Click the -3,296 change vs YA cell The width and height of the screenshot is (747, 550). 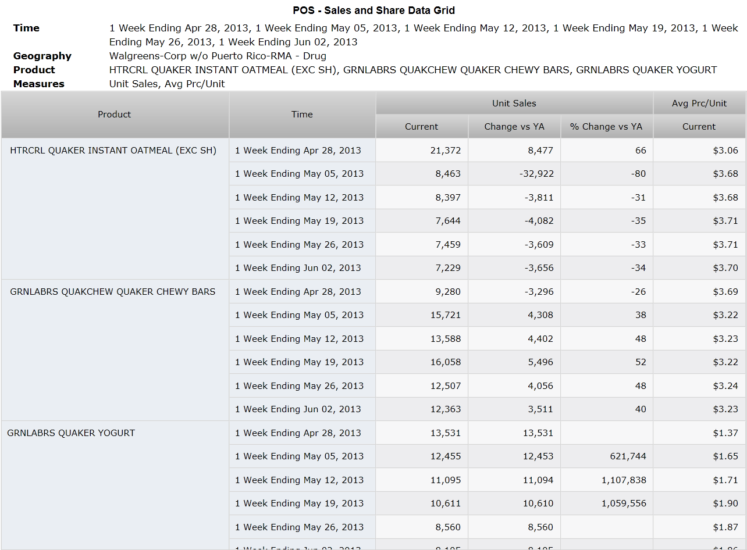tap(514, 291)
